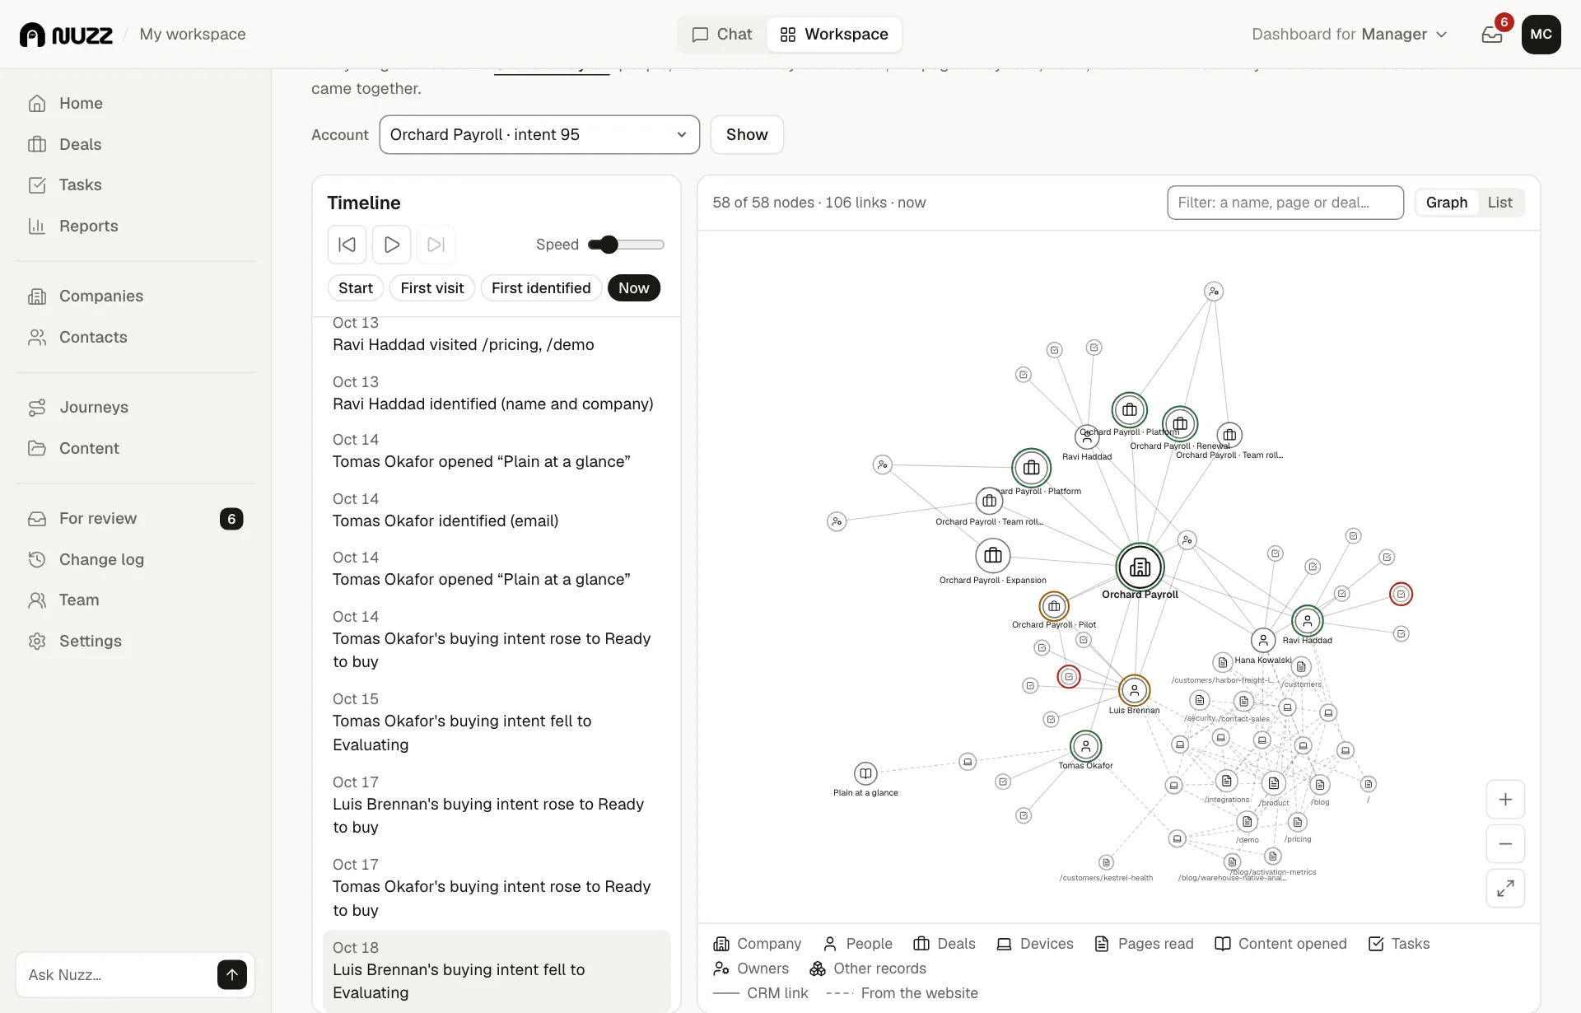Click the Show button
Viewport: 1581px width, 1013px height.
747,135
